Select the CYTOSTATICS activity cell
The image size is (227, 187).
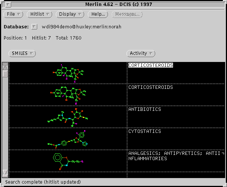pos(144,131)
